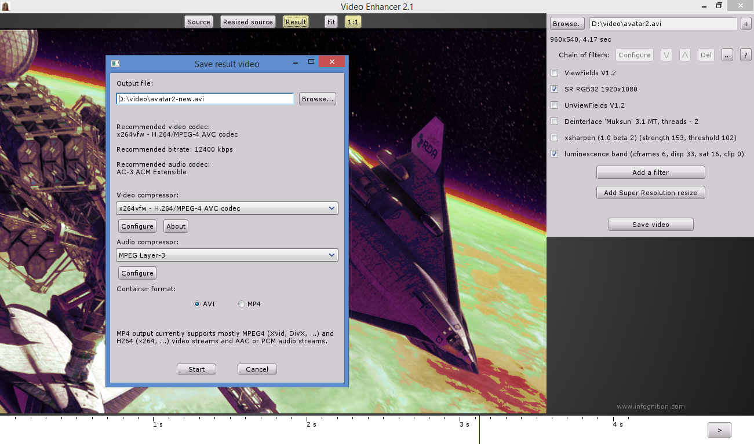Click the ellipsis button in the filter chain
754x444 pixels.
[727, 55]
